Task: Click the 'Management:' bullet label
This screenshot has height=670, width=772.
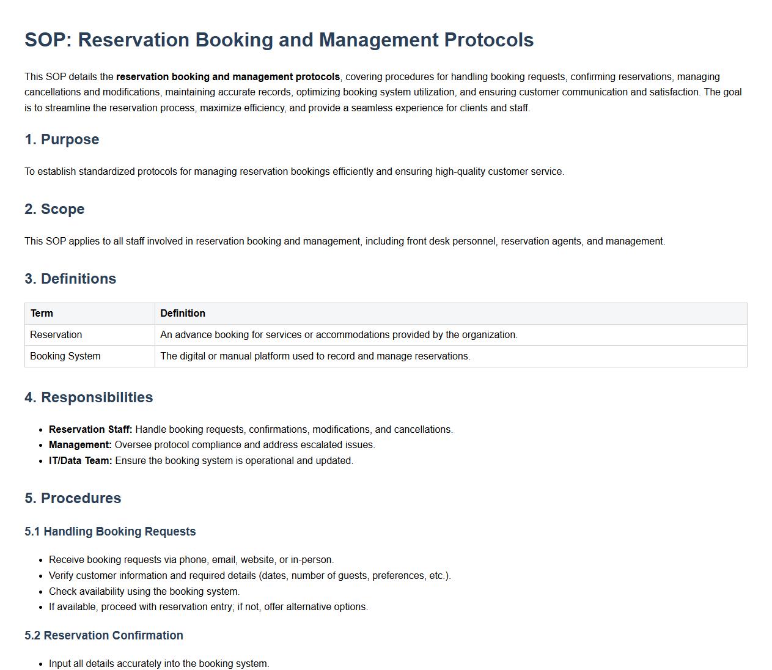Action: tap(80, 445)
